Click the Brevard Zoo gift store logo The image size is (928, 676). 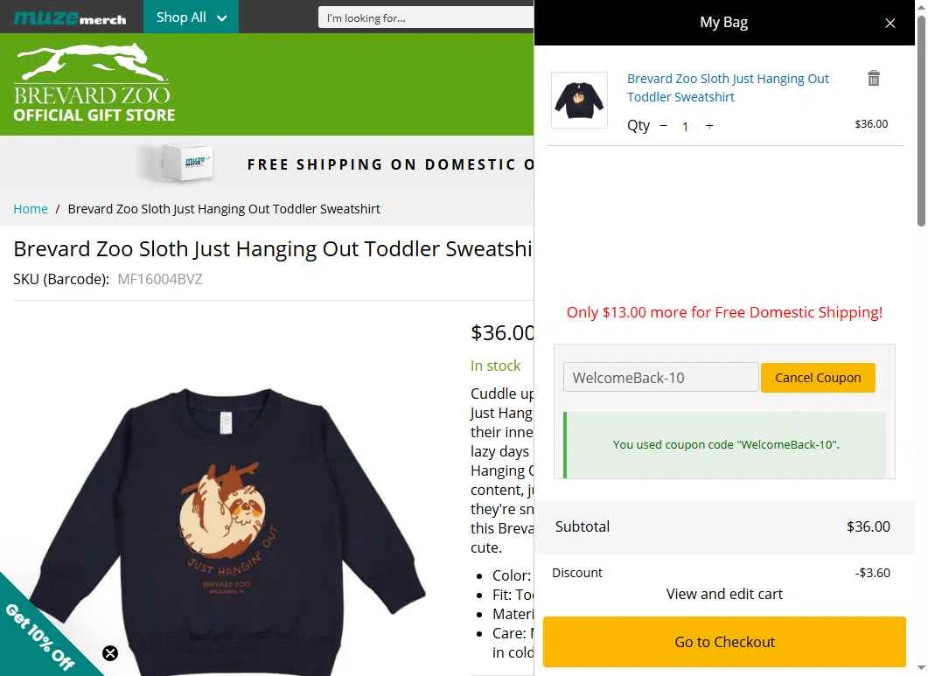(94, 84)
